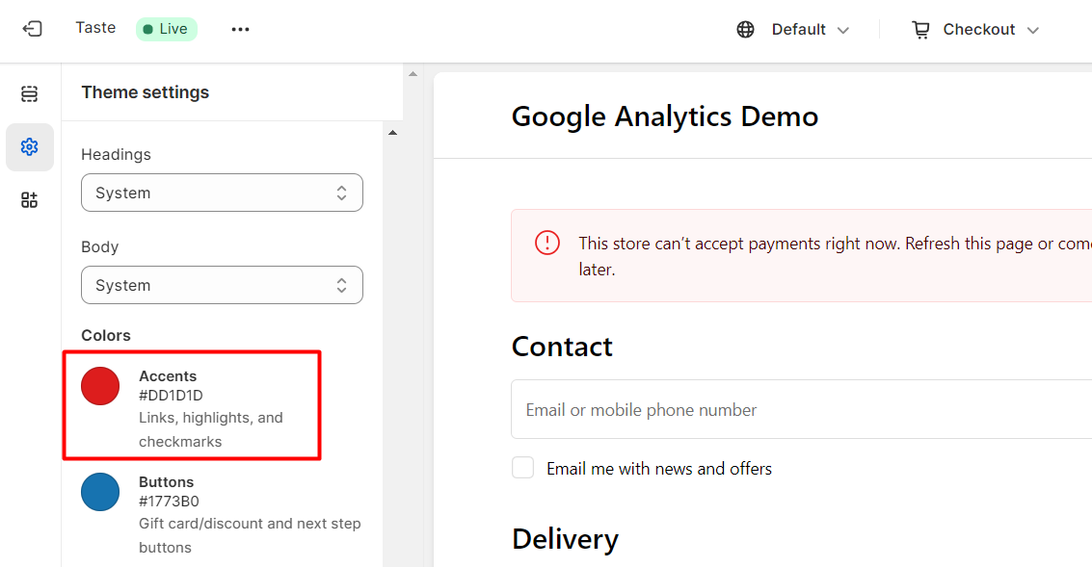Open the three-dot more actions menu
Image resolution: width=1092 pixels, height=567 pixels.
pos(240,29)
